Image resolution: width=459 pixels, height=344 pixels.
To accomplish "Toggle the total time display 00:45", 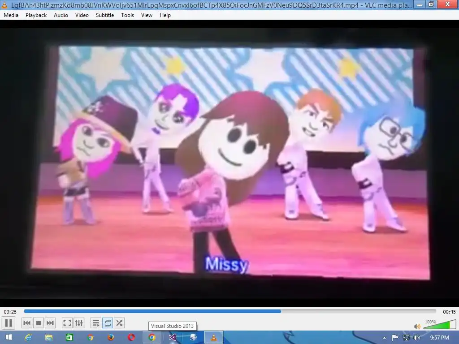I will coord(449,312).
